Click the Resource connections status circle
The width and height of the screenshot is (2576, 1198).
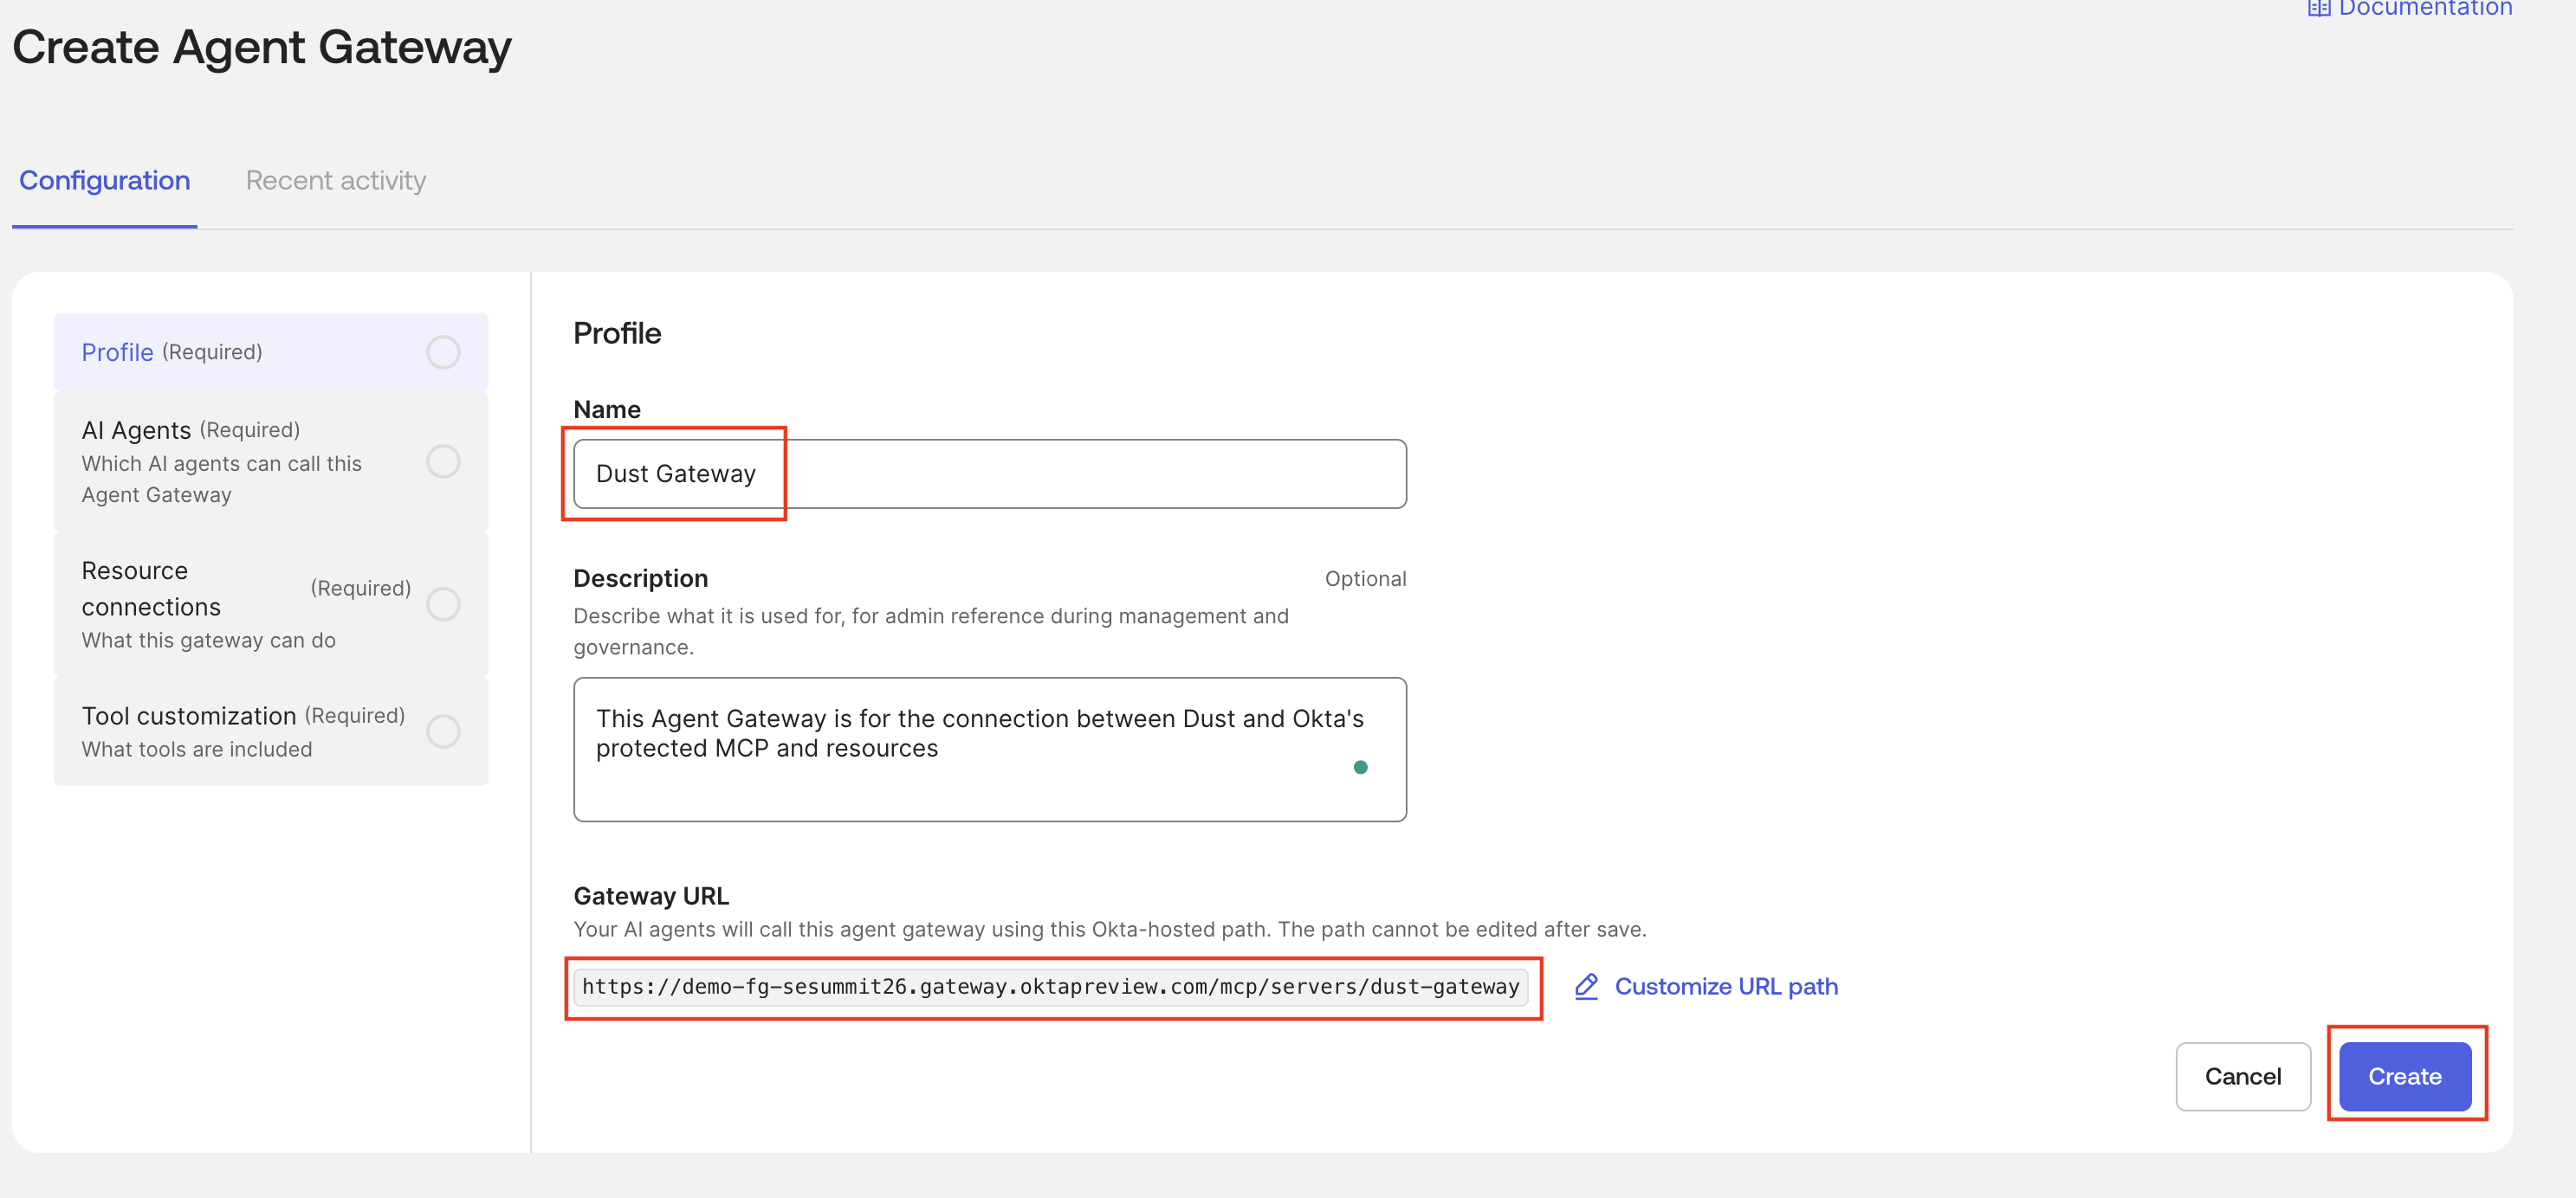click(443, 603)
